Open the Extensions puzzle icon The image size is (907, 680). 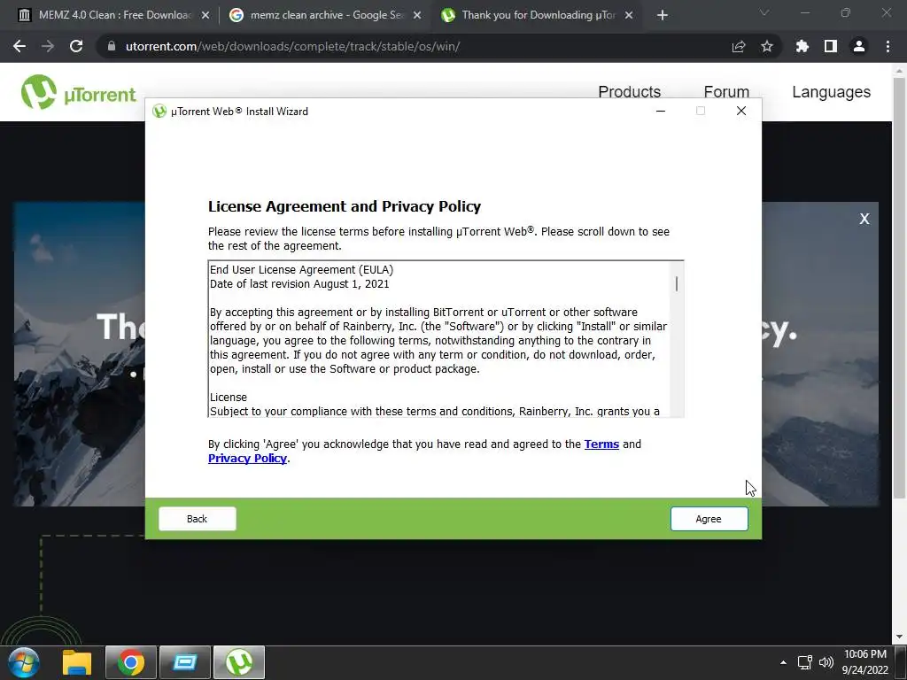point(802,46)
